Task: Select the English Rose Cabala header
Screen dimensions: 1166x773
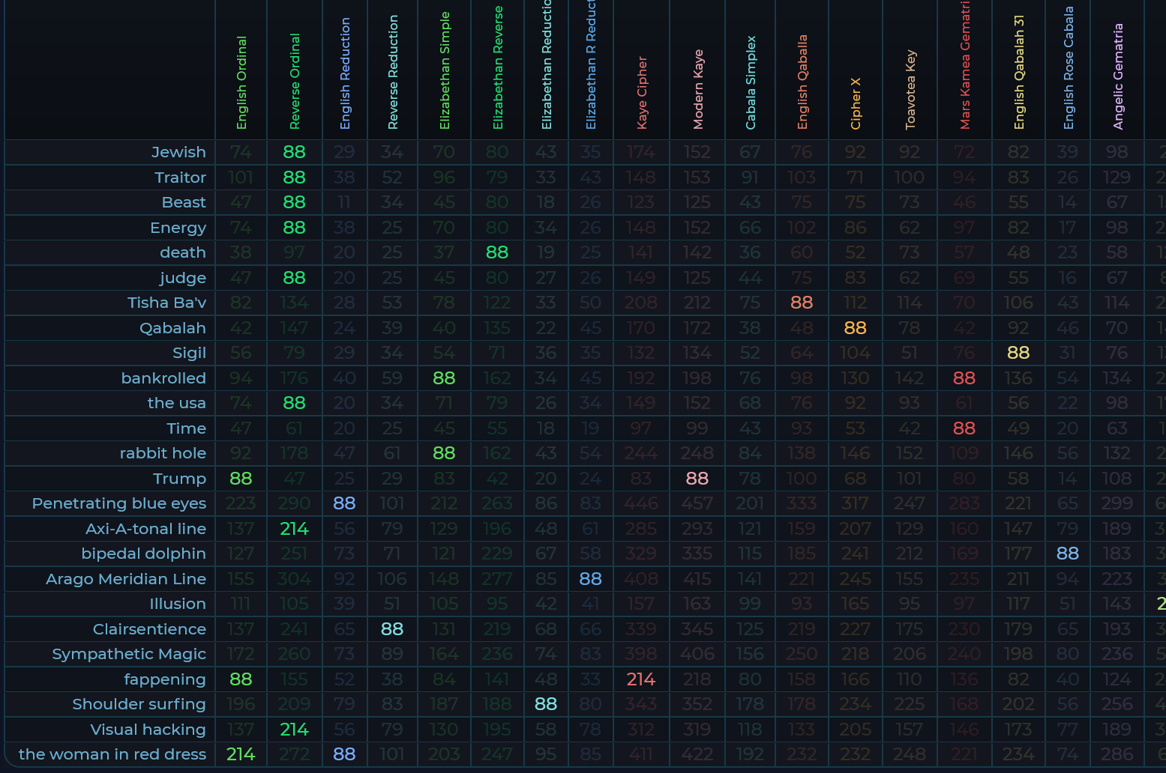Action: (x=1069, y=69)
